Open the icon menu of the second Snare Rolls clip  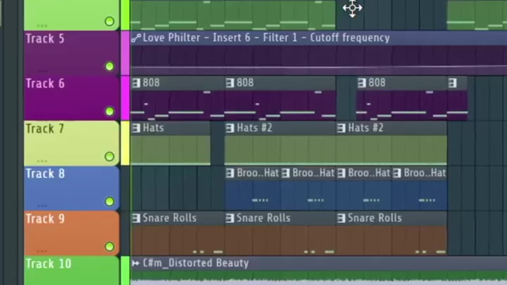coord(230,218)
